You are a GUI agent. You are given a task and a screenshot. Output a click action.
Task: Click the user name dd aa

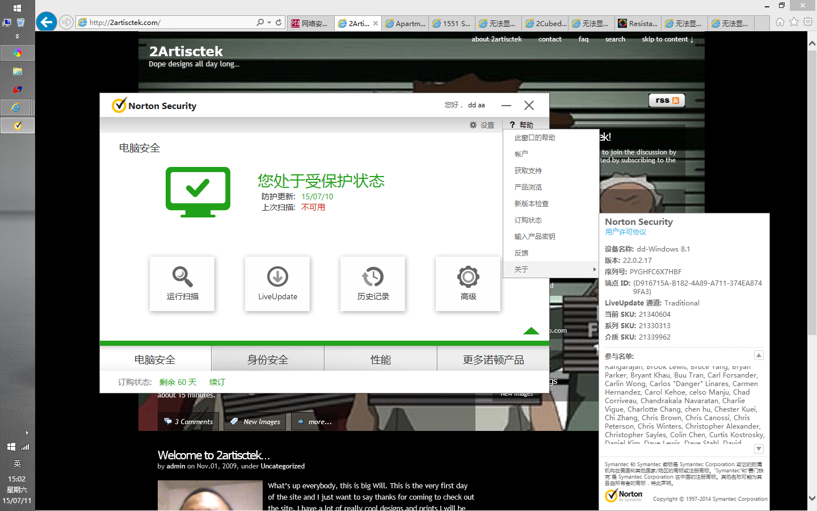(x=476, y=105)
